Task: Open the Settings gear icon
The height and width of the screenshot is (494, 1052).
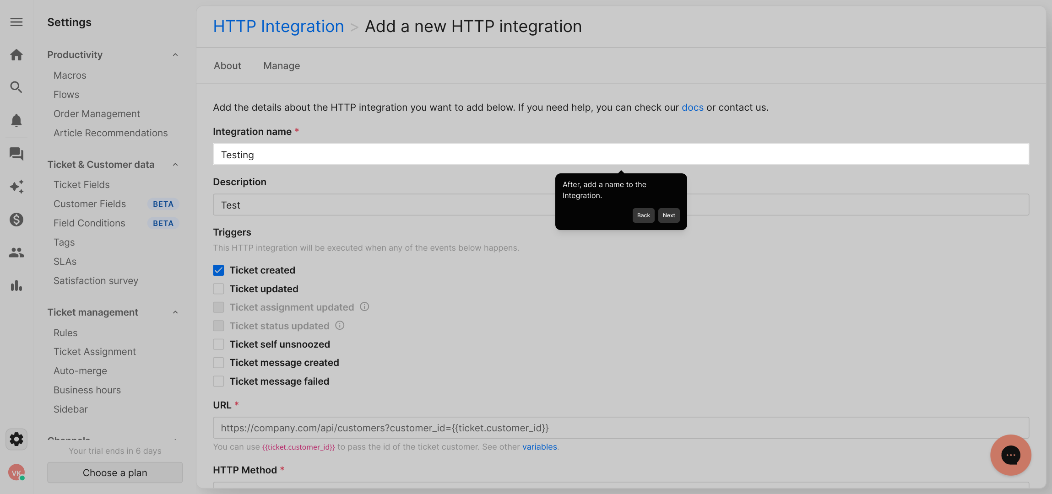Action: [x=16, y=439]
